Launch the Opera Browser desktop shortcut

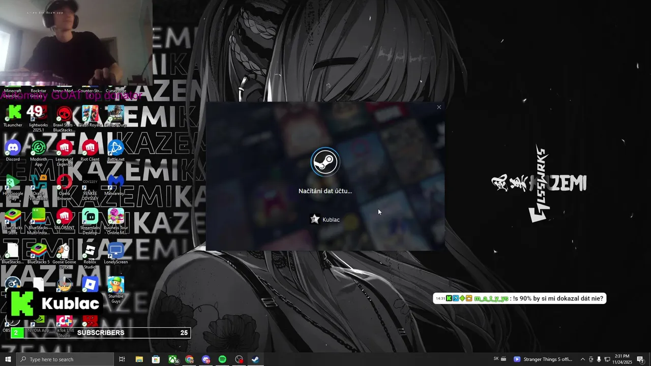click(64, 187)
